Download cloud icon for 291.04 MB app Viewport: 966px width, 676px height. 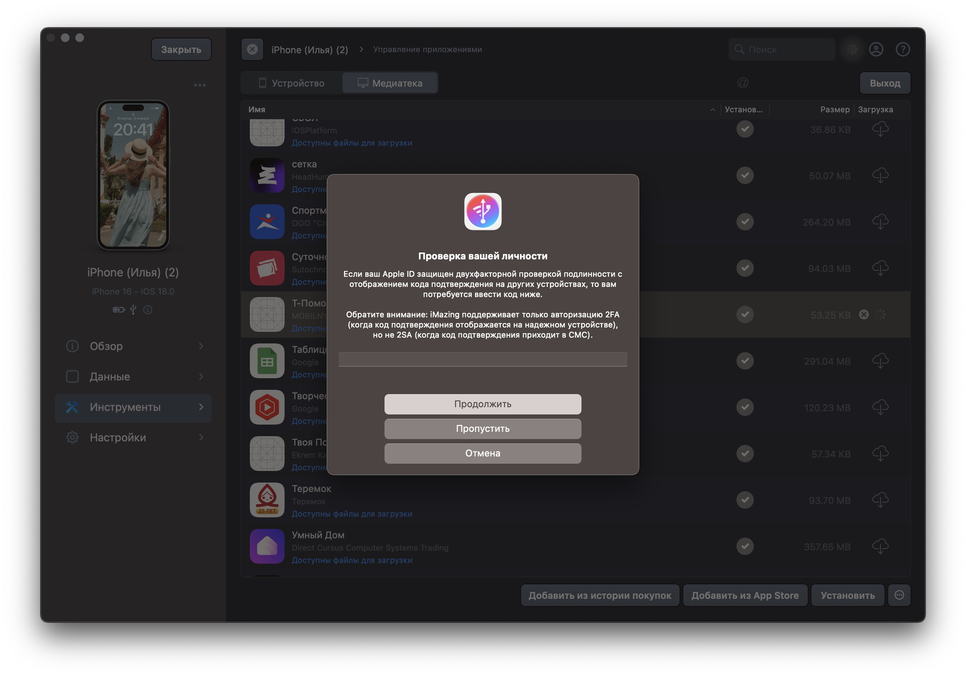pos(880,361)
